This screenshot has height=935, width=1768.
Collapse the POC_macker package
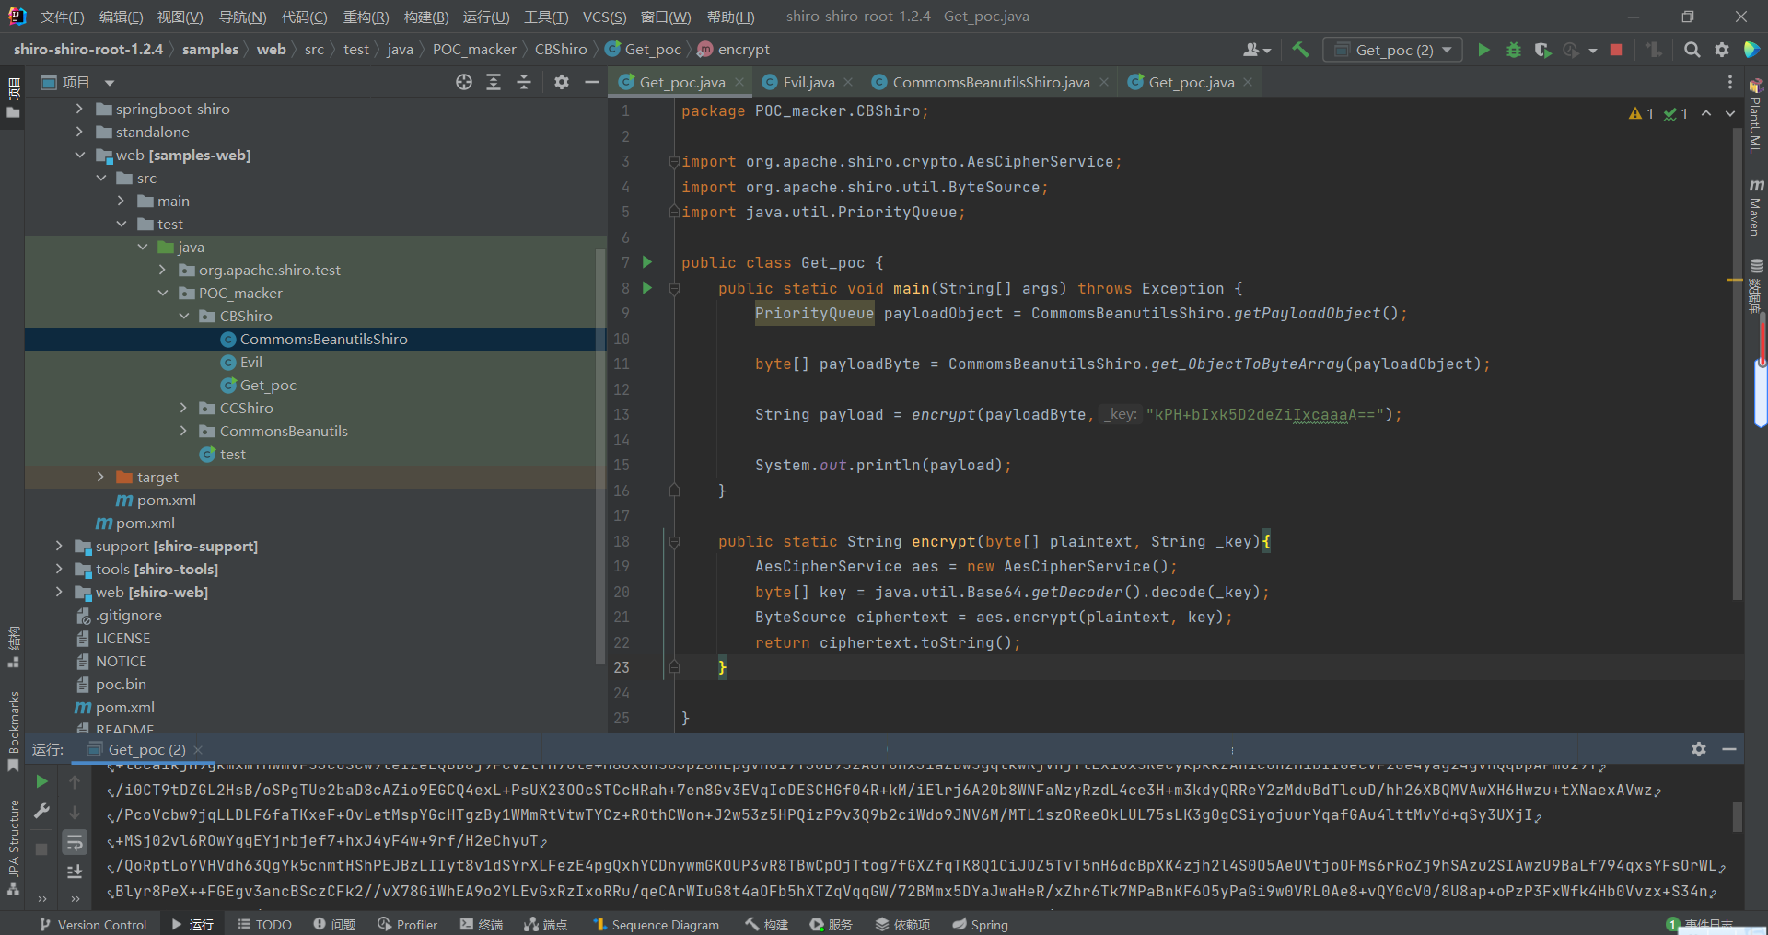click(162, 293)
